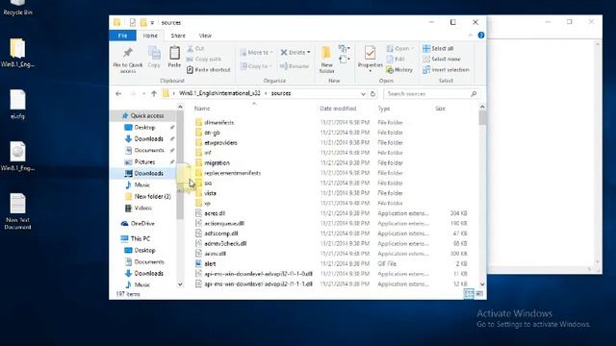Switch to details view icon
The image size is (616, 346).
(x=469, y=294)
